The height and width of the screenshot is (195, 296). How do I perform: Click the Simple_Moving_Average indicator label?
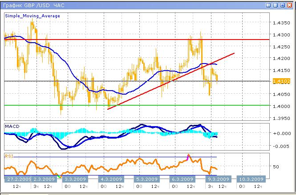pyautogui.click(x=32, y=16)
